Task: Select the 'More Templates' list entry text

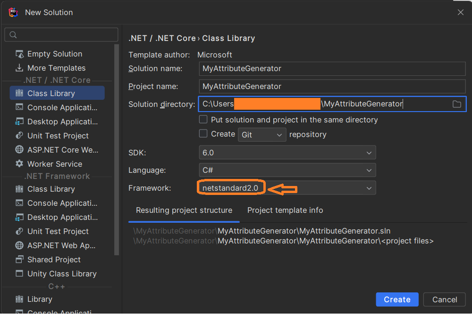Action: coord(56,68)
